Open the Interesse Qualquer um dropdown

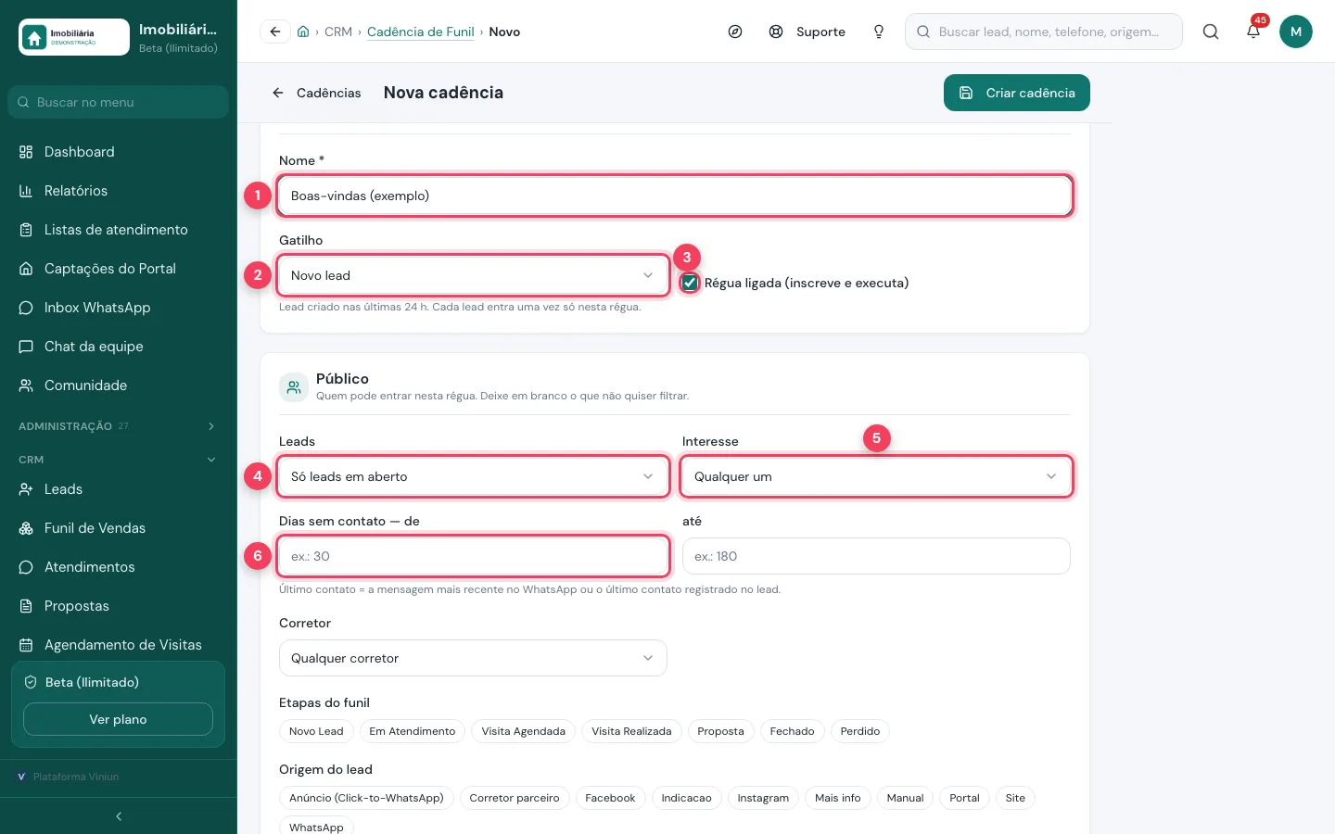tap(876, 476)
